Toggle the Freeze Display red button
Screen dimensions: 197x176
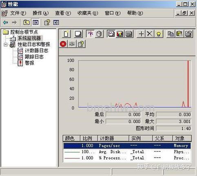coord(63,44)
